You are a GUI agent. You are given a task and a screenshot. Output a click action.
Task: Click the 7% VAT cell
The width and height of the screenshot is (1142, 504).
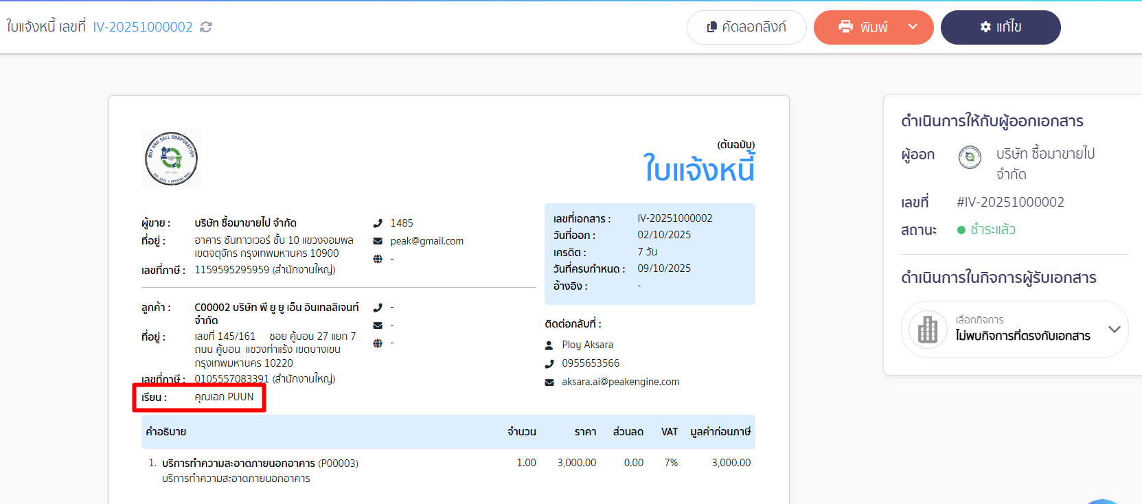tap(671, 463)
